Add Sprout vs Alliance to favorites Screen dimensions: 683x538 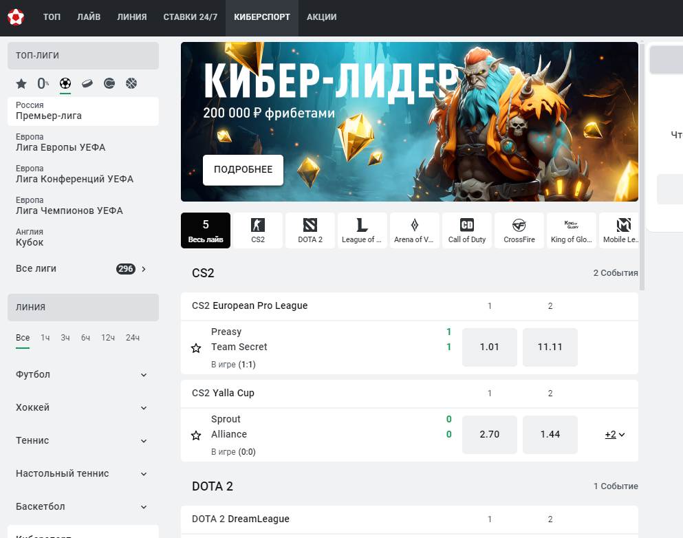click(x=196, y=435)
